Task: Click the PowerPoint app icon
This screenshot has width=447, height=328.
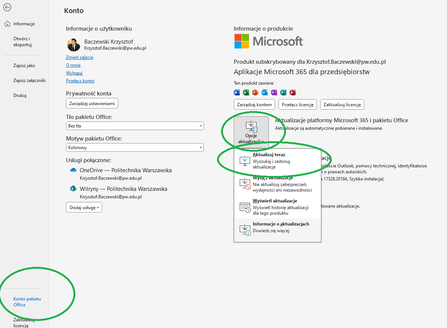Action: 255,92
